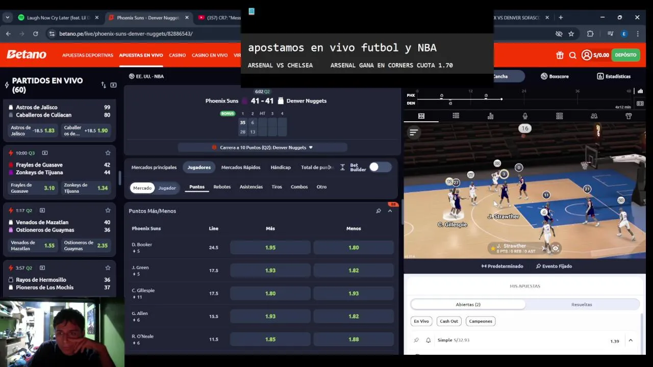Enable notifications bell for the Simple bet
This screenshot has width=653, height=367.
point(428,340)
